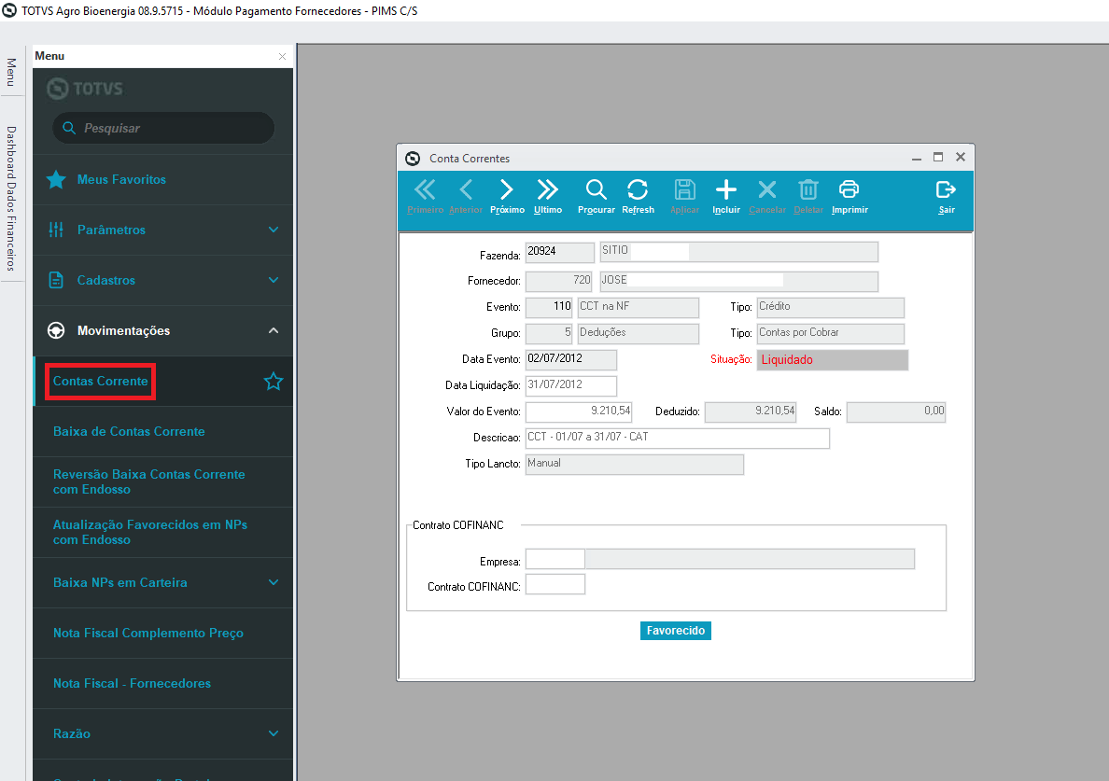Image resolution: width=1109 pixels, height=781 pixels.
Task: Add a record with Incluir
Action: click(726, 196)
